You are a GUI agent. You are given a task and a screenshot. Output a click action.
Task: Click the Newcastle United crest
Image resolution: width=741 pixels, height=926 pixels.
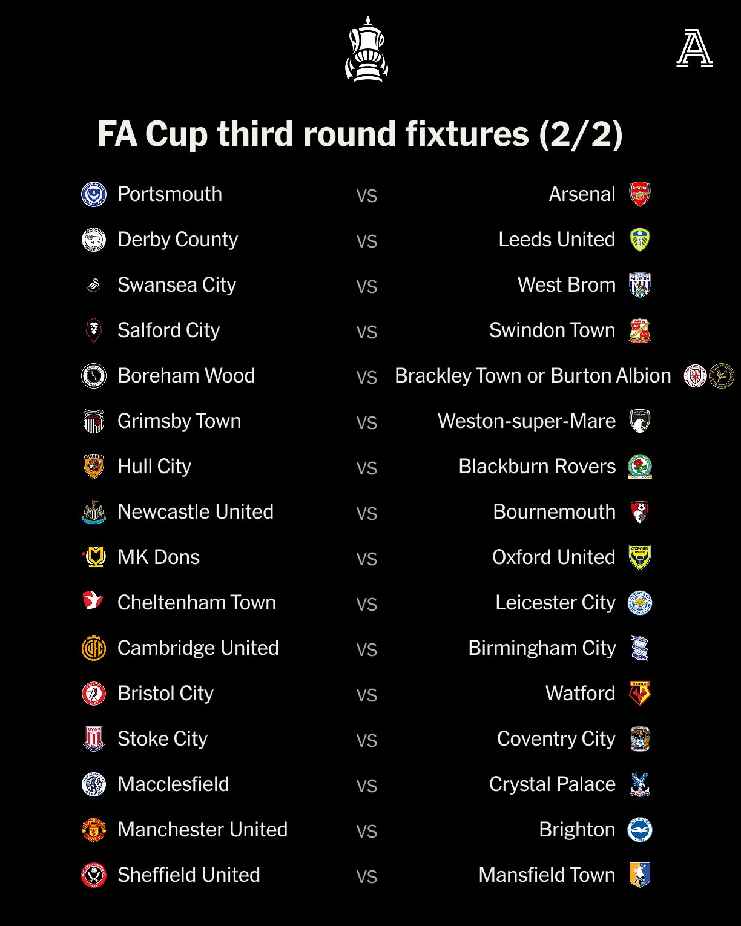click(x=94, y=512)
